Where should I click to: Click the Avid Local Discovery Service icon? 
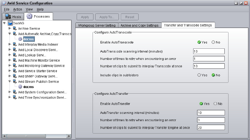point(15,50)
